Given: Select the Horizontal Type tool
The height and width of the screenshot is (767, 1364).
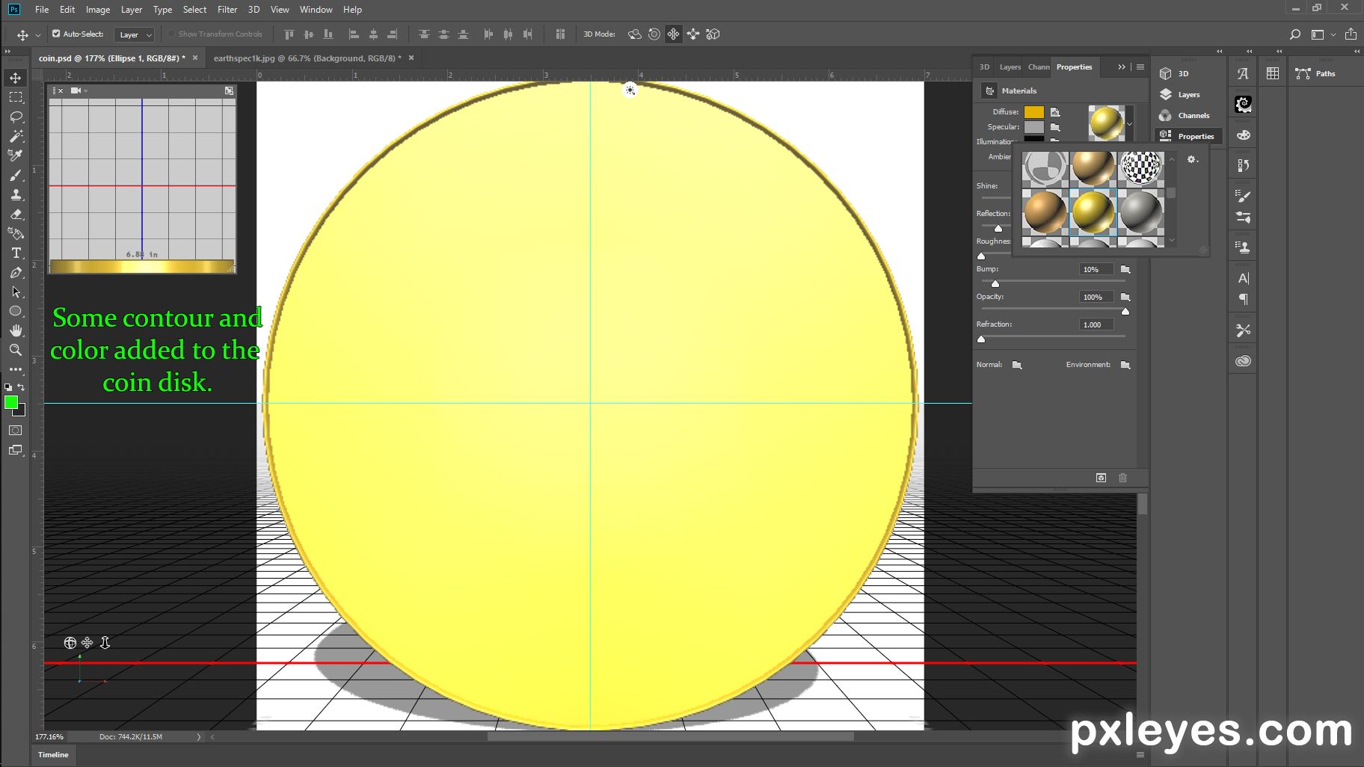Looking at the screenshot, I should click(x=16, y=253).
